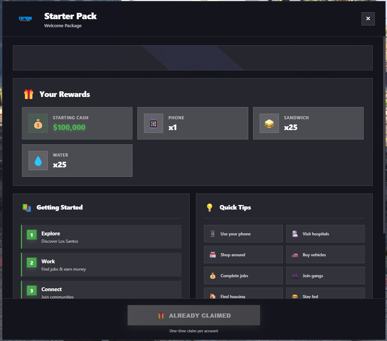Screen dimensions: 387x341
Task: Click the x25 quantity under Sandwich
Action: click(x=290, y=127)
